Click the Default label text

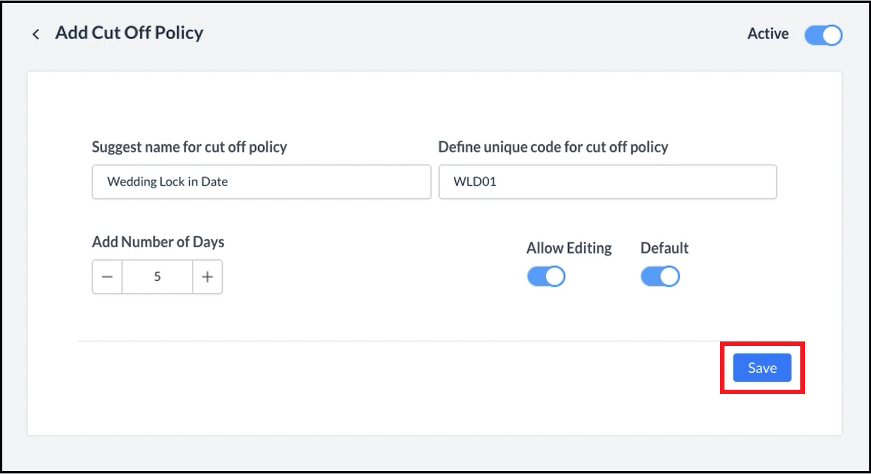[x=664, y=248]
